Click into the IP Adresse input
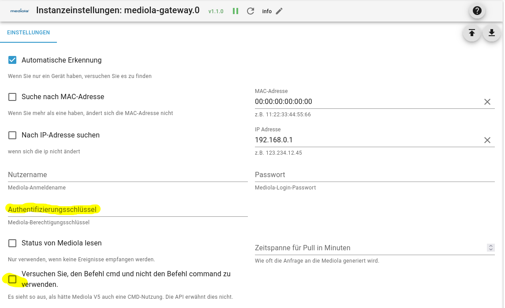The height and width of the screenshot is (308, 505). (x=368, y=140)
